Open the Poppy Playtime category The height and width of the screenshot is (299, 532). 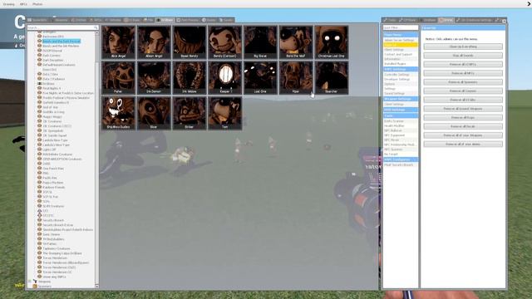pos(53,183)
